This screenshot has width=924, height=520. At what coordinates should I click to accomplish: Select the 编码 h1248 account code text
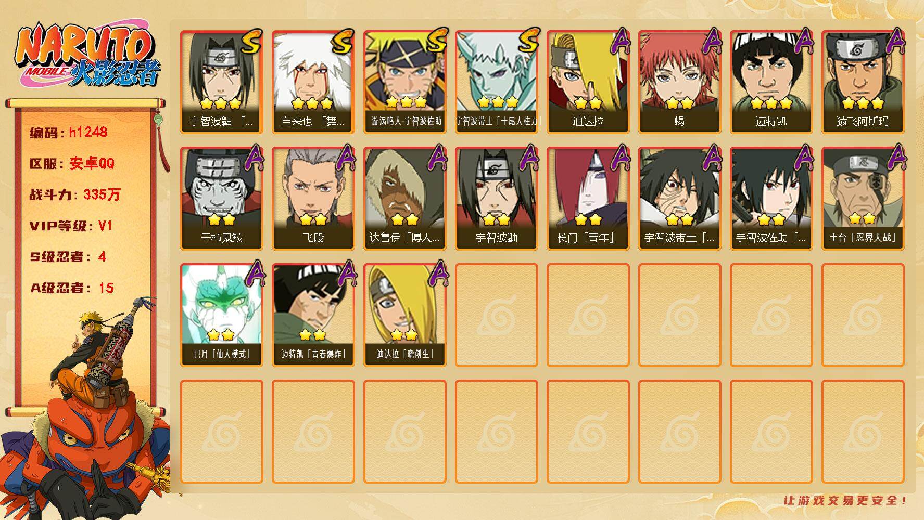tap(69, 132)
